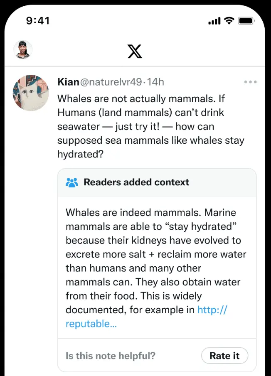Open your profile avatar menu
Image resolution: width=271 pixels, height=376 pixels.
(23, 50)
